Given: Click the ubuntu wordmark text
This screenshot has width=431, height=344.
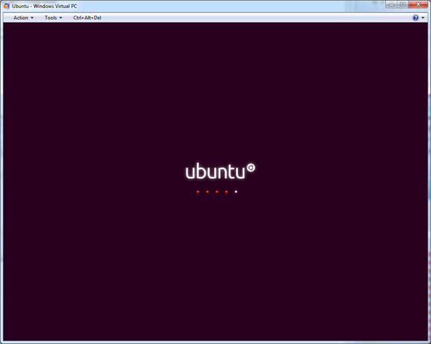Looking at the screenshot, I should pyautogui.click(x=215, y=172).
